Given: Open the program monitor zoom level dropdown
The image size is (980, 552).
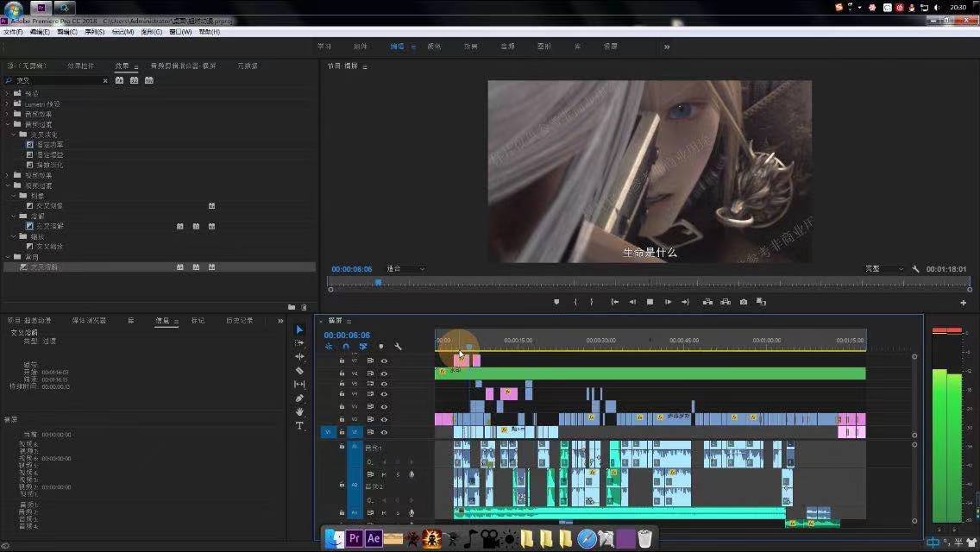Looking at the screenshot, I should (405, 269).
